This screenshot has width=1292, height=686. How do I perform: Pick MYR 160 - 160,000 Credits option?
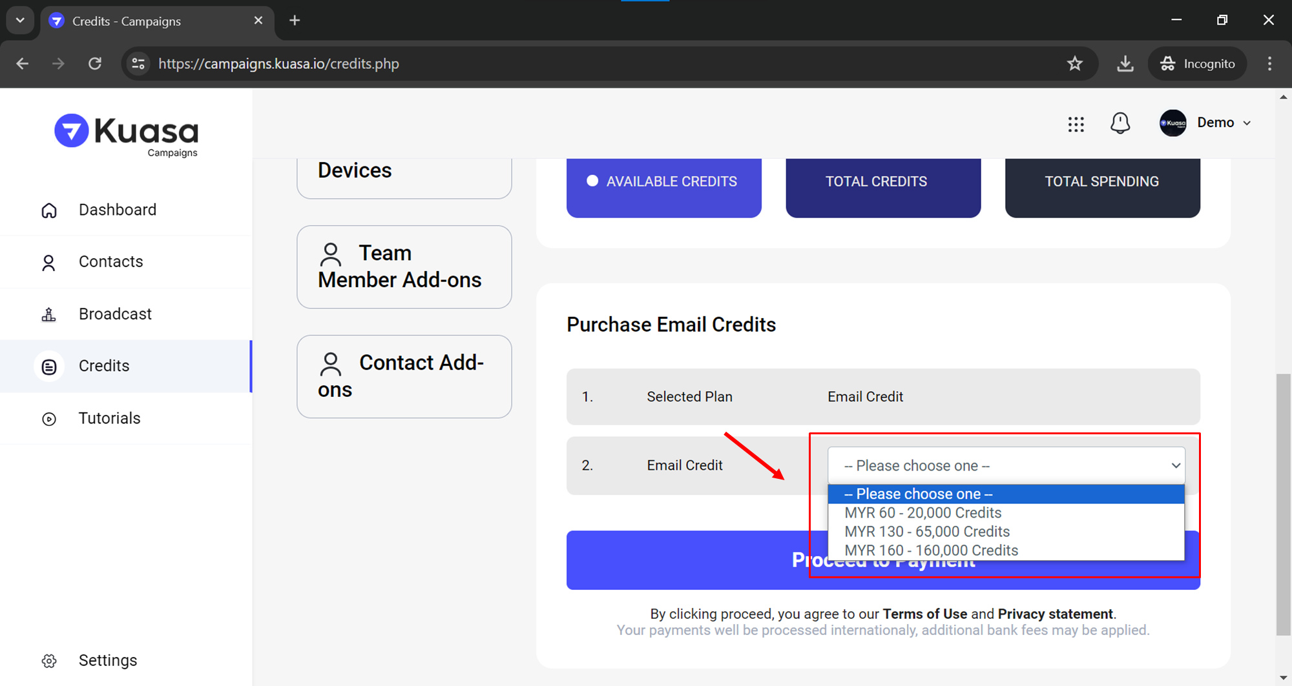coord(931,550)
